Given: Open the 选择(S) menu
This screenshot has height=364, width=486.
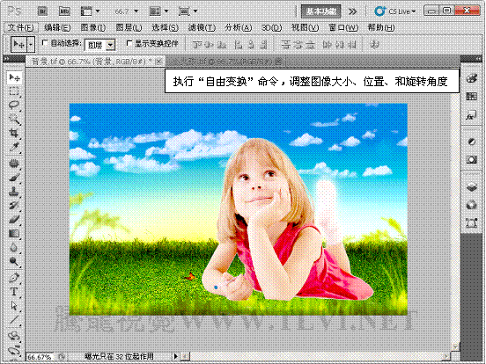Looking at the screenshot, I should click(165, 28).
